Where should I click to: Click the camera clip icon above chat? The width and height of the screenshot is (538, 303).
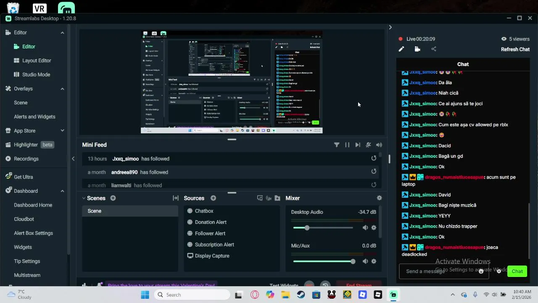[417, 49]
